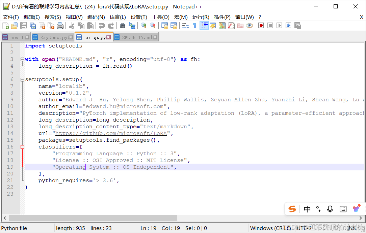The image size is (366, 233).
Task: Open the 运行(R) menu
Action: 200,17
